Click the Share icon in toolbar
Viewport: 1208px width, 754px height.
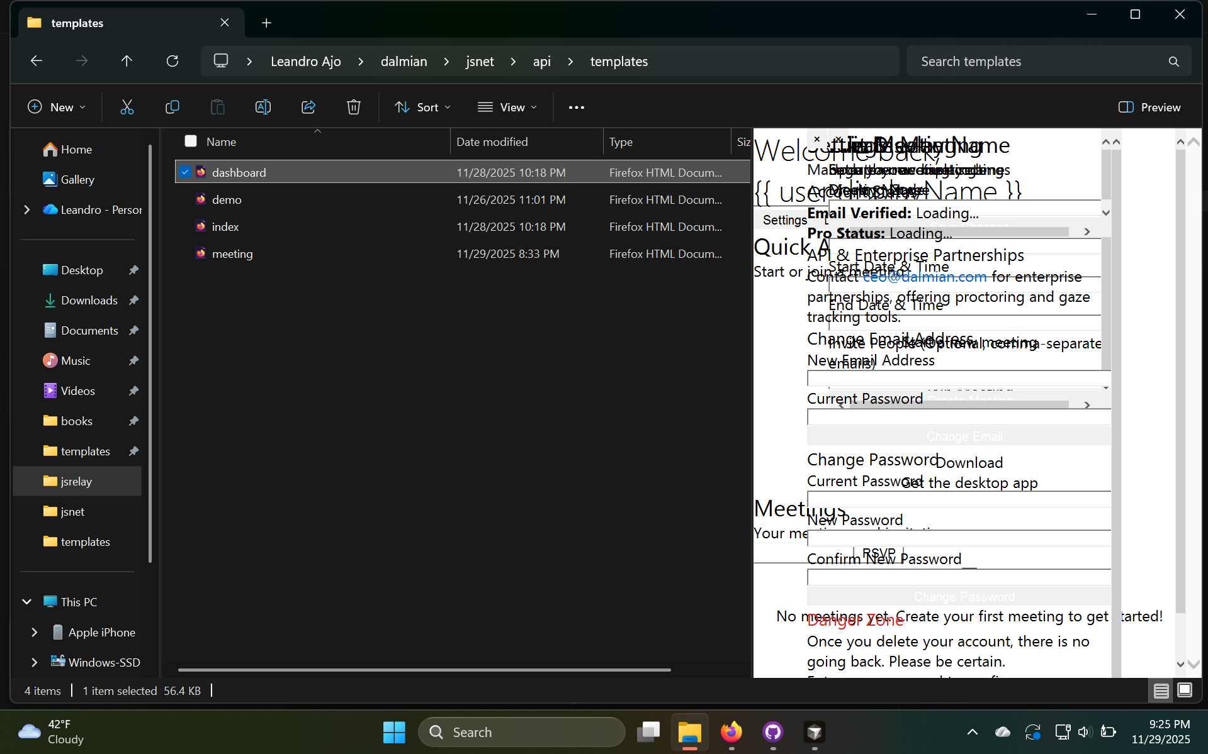(308, 108)
